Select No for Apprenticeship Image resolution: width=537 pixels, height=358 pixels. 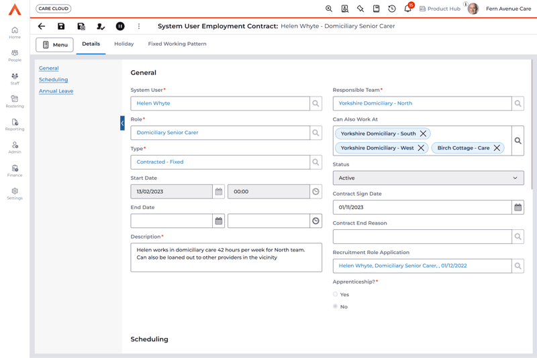[336, 306]
